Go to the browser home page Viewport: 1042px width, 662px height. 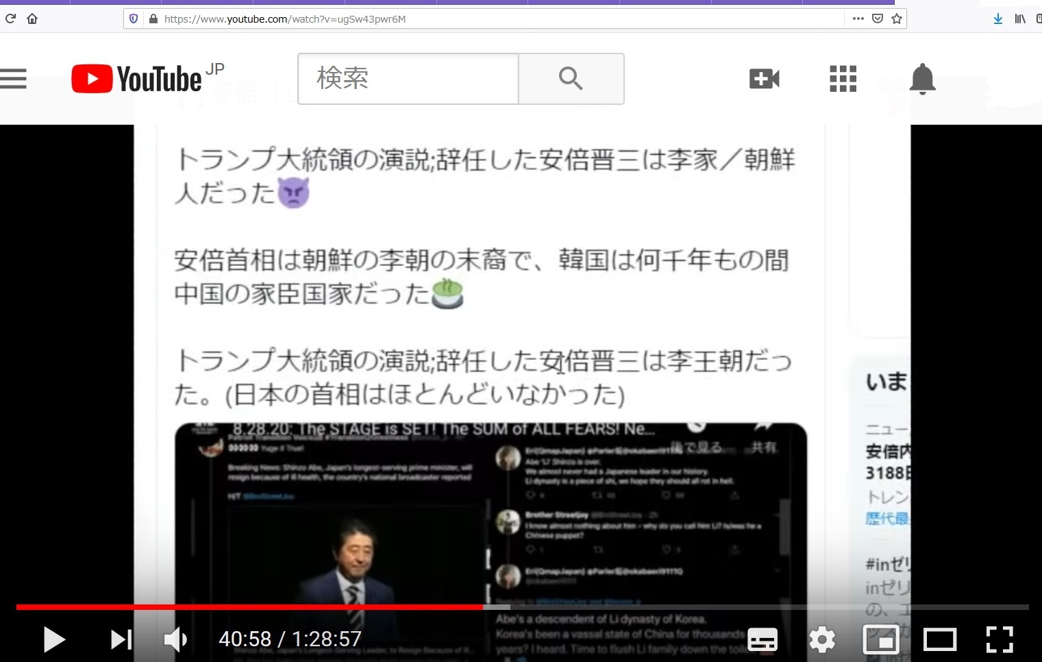[32, 19]
